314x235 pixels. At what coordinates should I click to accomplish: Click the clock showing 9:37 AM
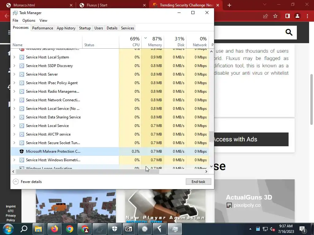[x=286, y=226]
